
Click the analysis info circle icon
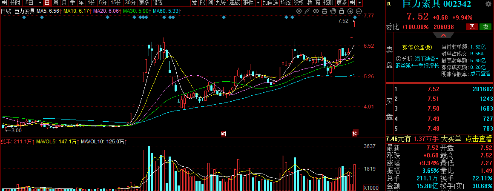point(398,59)
